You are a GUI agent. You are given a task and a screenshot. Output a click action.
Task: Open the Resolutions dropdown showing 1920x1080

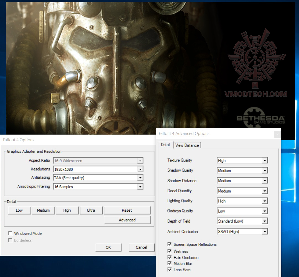click(98, 169)
